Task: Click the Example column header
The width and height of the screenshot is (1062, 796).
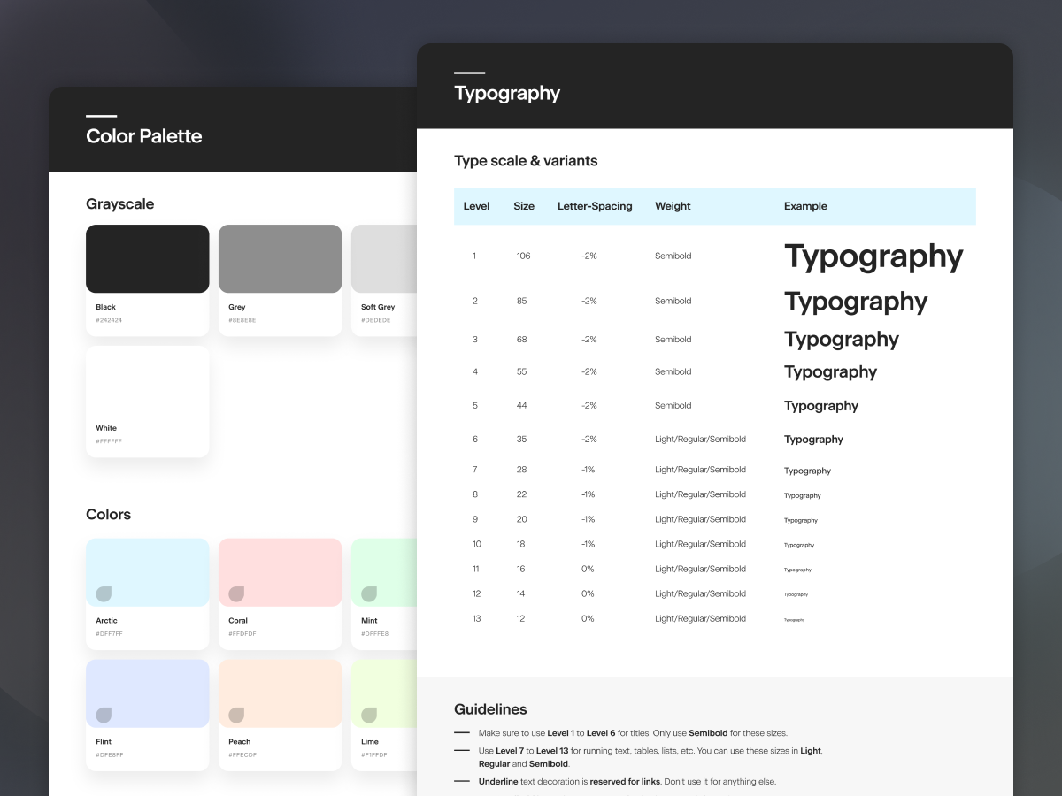Action: coord(805,206)
